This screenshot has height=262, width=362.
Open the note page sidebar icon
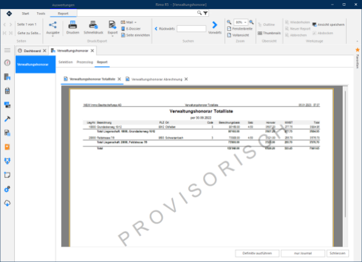[7, 175]
